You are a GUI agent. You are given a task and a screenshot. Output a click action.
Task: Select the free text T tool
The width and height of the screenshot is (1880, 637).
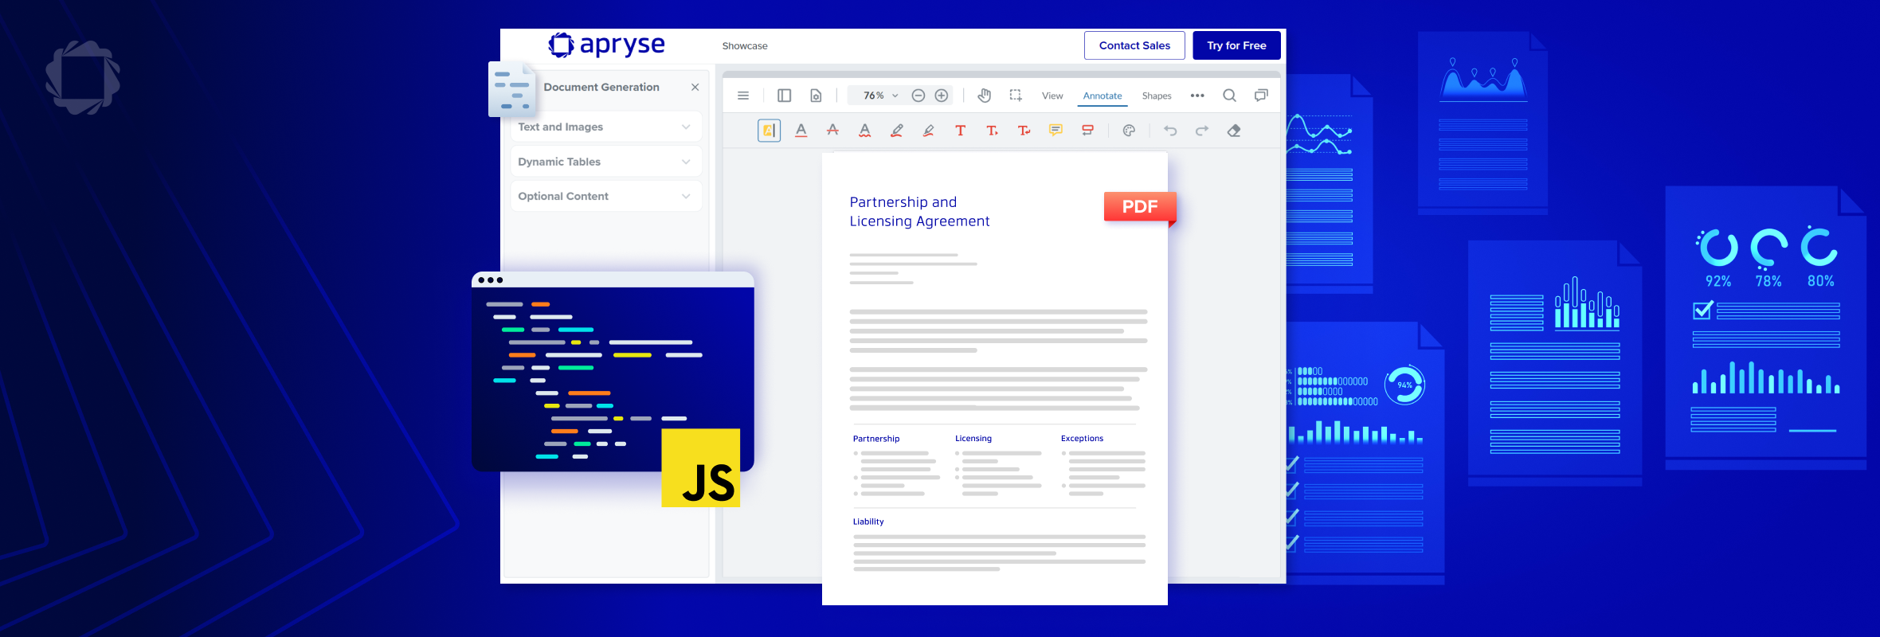[961, 131]
